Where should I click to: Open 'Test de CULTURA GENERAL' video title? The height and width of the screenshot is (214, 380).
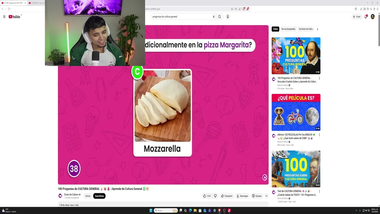point(297,193)
